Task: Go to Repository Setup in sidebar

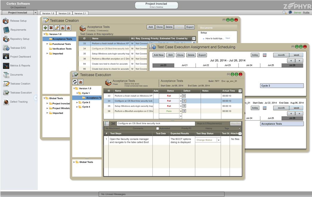Action: click(16, 39)
